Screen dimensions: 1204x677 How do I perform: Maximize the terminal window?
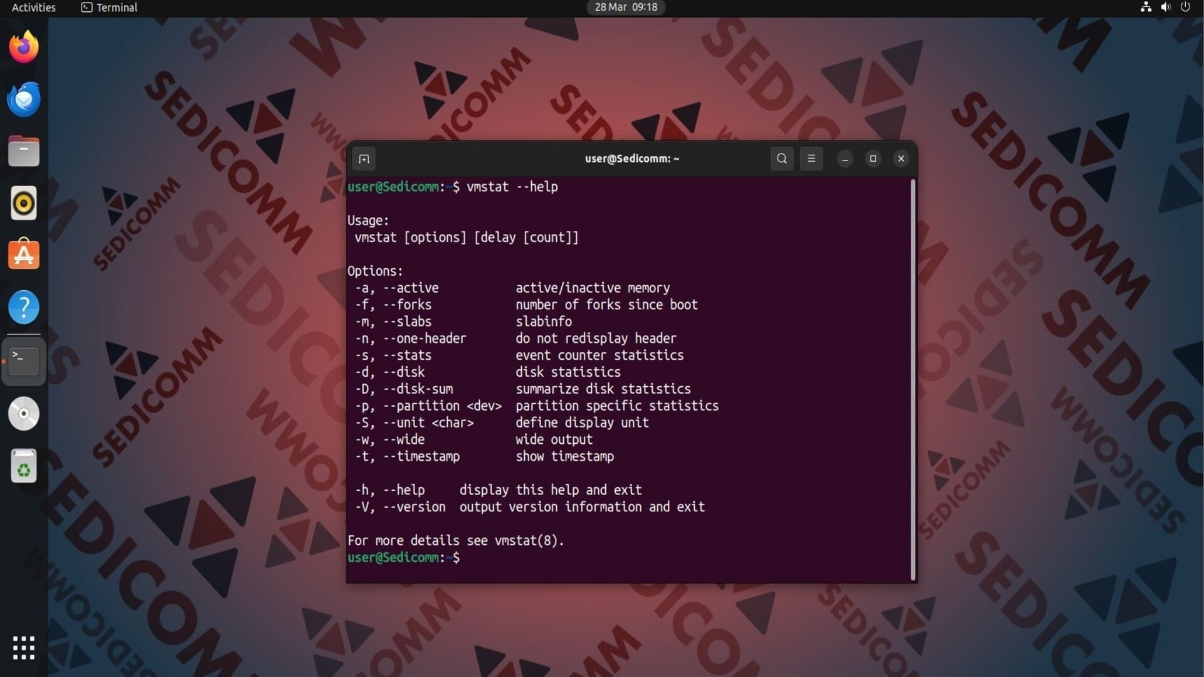coord(873,159)
